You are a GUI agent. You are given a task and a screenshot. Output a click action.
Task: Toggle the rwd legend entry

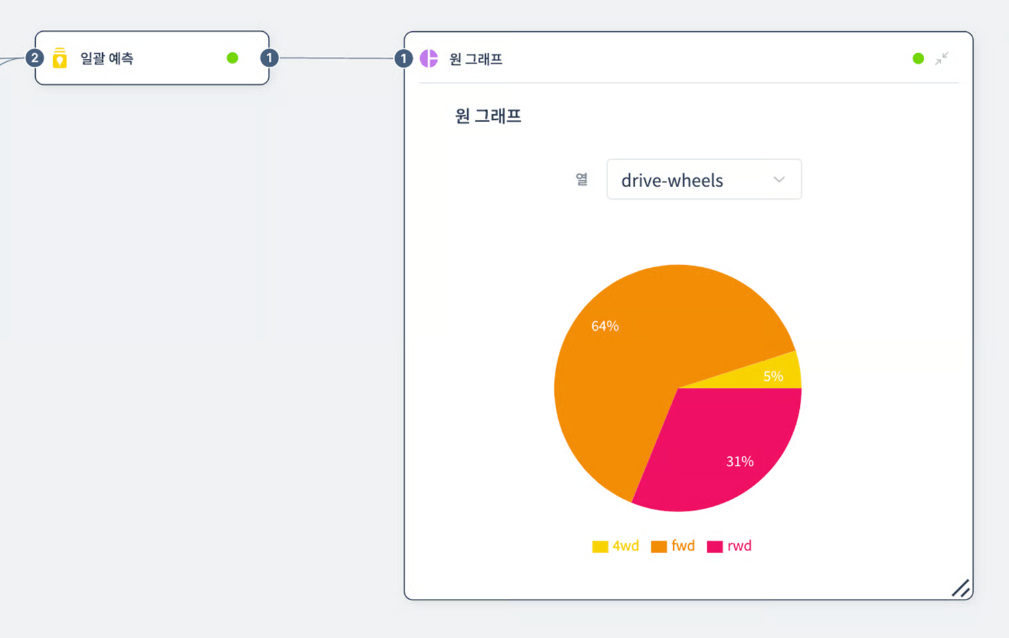(739, 546)
